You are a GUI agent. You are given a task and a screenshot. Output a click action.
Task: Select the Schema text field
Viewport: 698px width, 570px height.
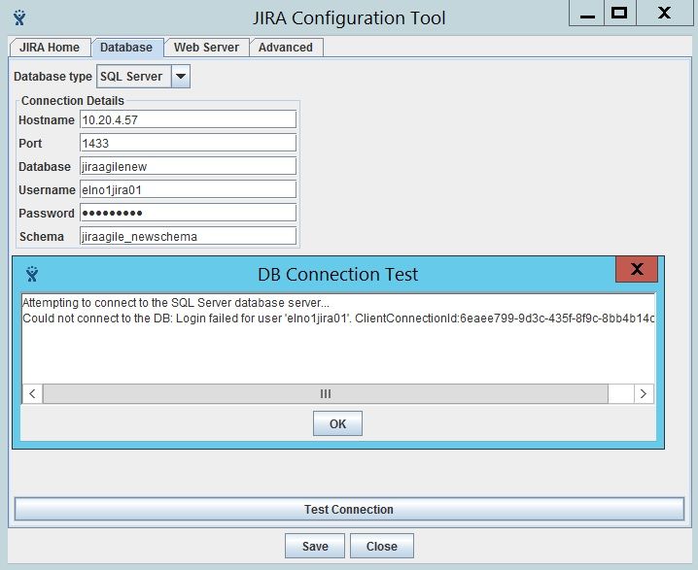[x=188, y=236]
